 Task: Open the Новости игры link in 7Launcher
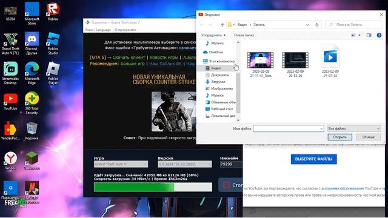tap(164, 58)
